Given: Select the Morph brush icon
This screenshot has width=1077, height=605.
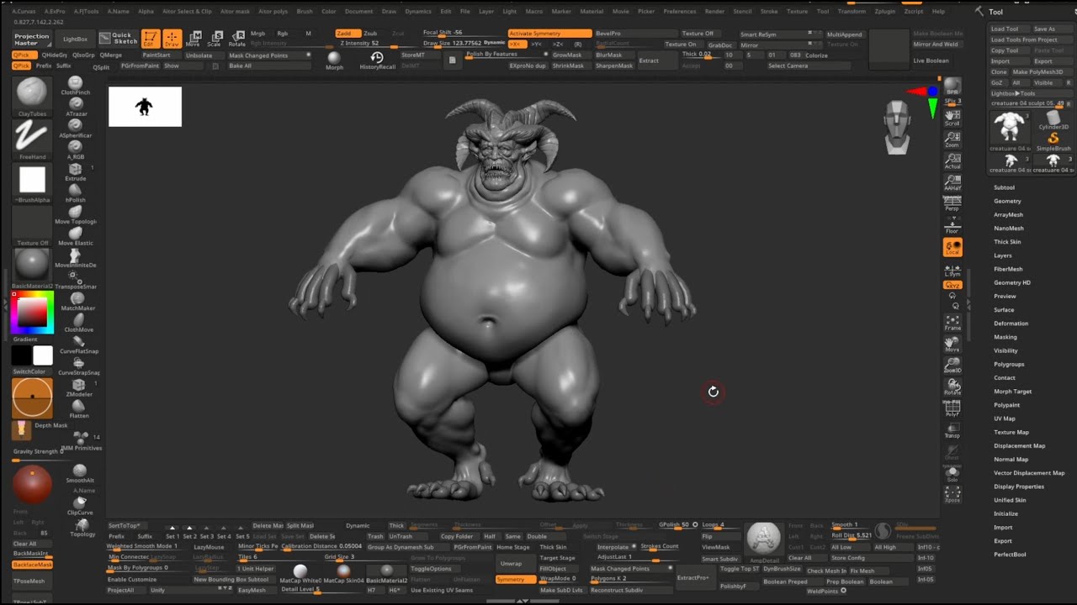Looking at the screenshot, I should tap(334, 60).
